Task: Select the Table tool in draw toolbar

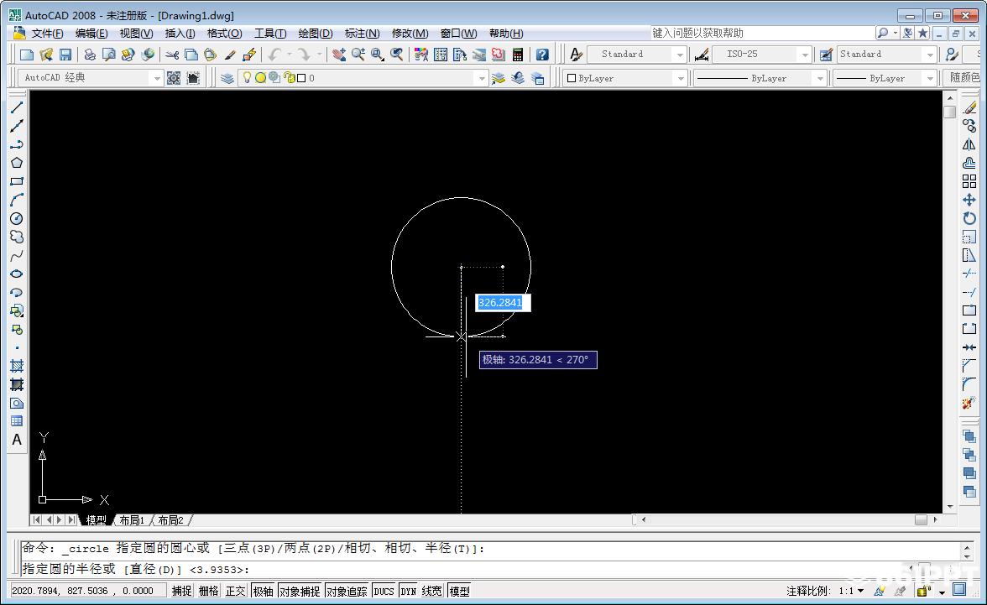Action: point(17,421)
